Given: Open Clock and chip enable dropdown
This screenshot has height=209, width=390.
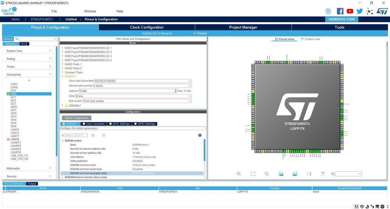Looking at the screenshot, I should [x=190, y=81].
